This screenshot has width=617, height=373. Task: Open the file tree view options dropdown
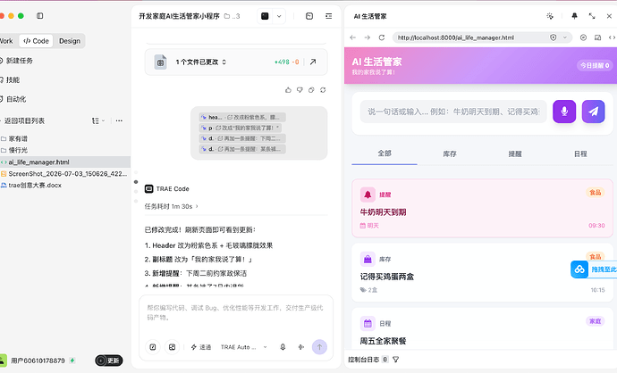pyautogui.click(x=98, y=120)
